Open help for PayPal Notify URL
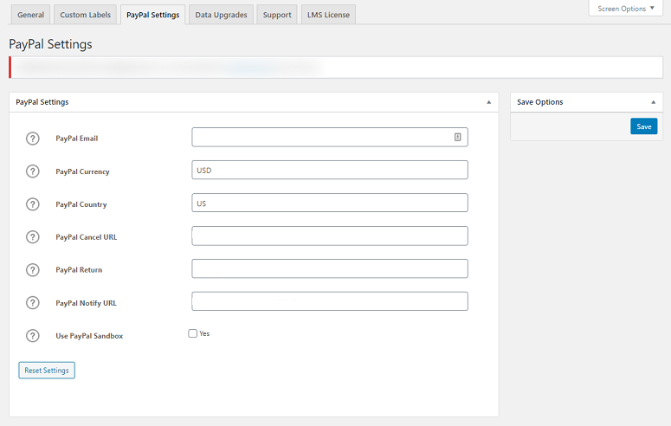 click(x=33, y=303)
